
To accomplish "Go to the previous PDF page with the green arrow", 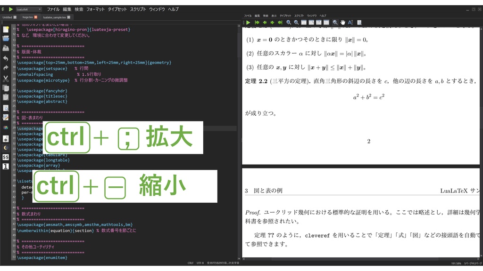I will [265, 22].
